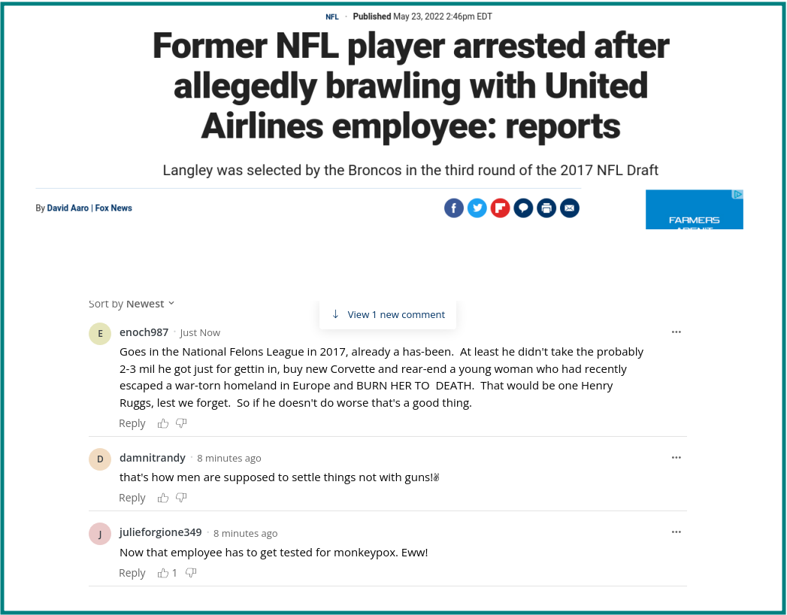Screen dimensions: 787x615
Task: Share article on Facebook icon
Action: click(454, 208)
